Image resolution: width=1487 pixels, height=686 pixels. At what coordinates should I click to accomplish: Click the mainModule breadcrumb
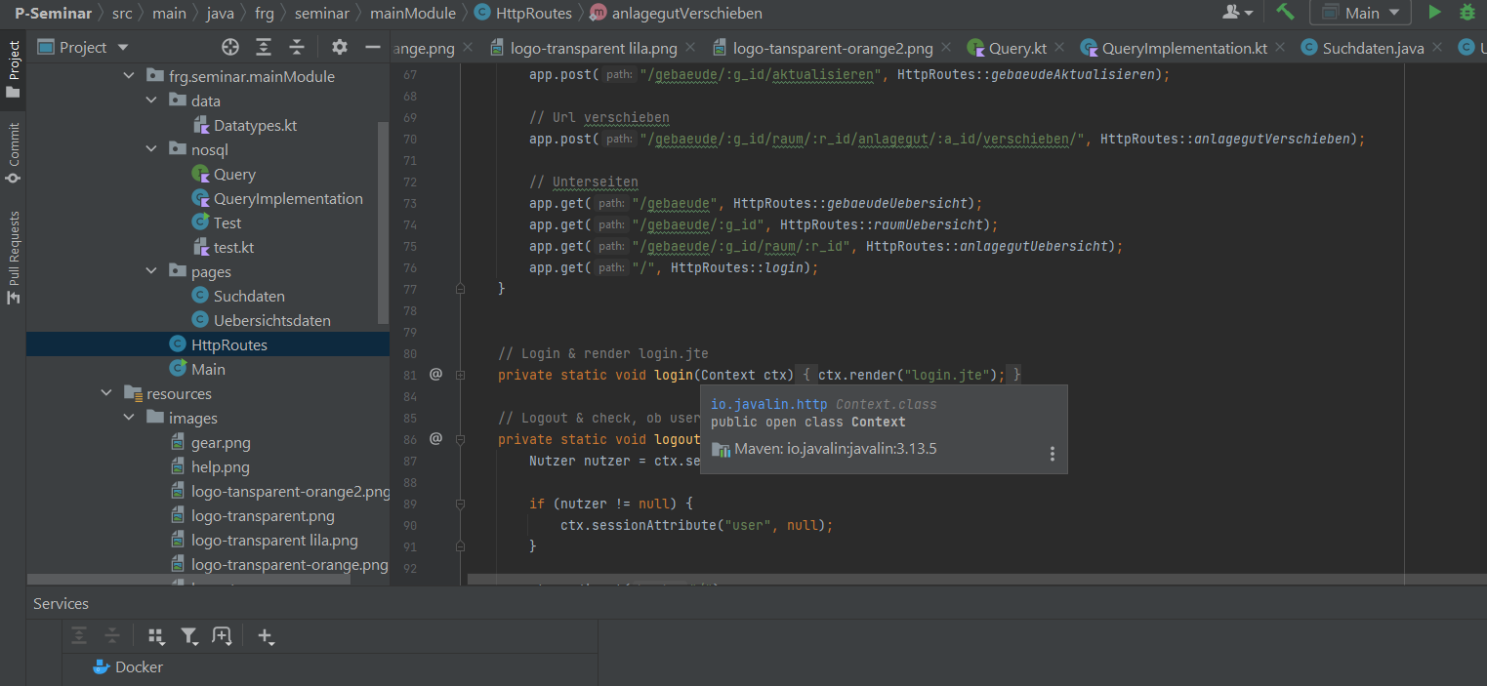(x=412, y=13)
